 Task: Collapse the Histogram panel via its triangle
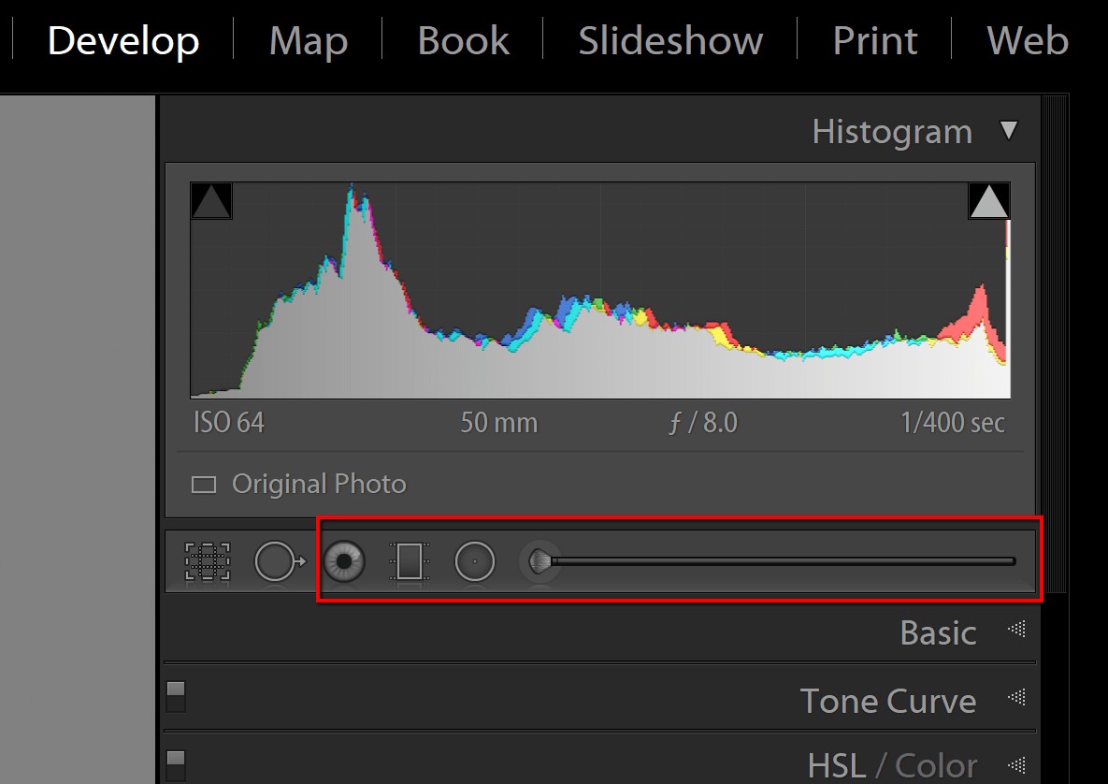1010,131
